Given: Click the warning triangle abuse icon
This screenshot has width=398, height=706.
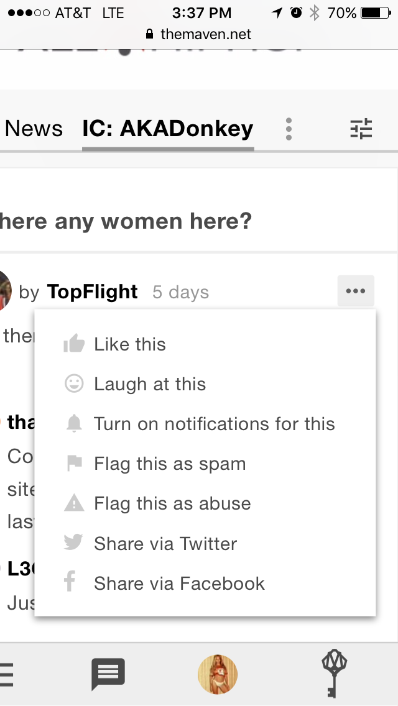Looking at the screenshot, I should [x=74, y=503].
